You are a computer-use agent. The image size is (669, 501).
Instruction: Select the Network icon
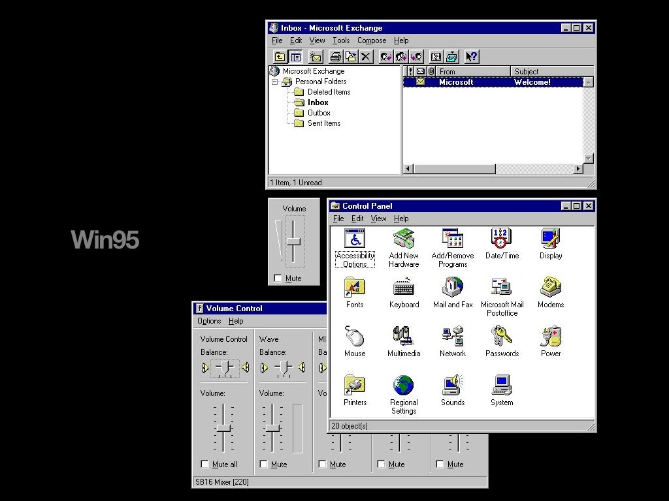[453, 342]
